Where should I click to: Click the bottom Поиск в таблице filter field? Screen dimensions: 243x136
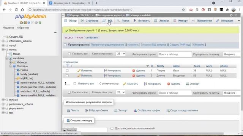pyautogui.click(x=175, y=93)
